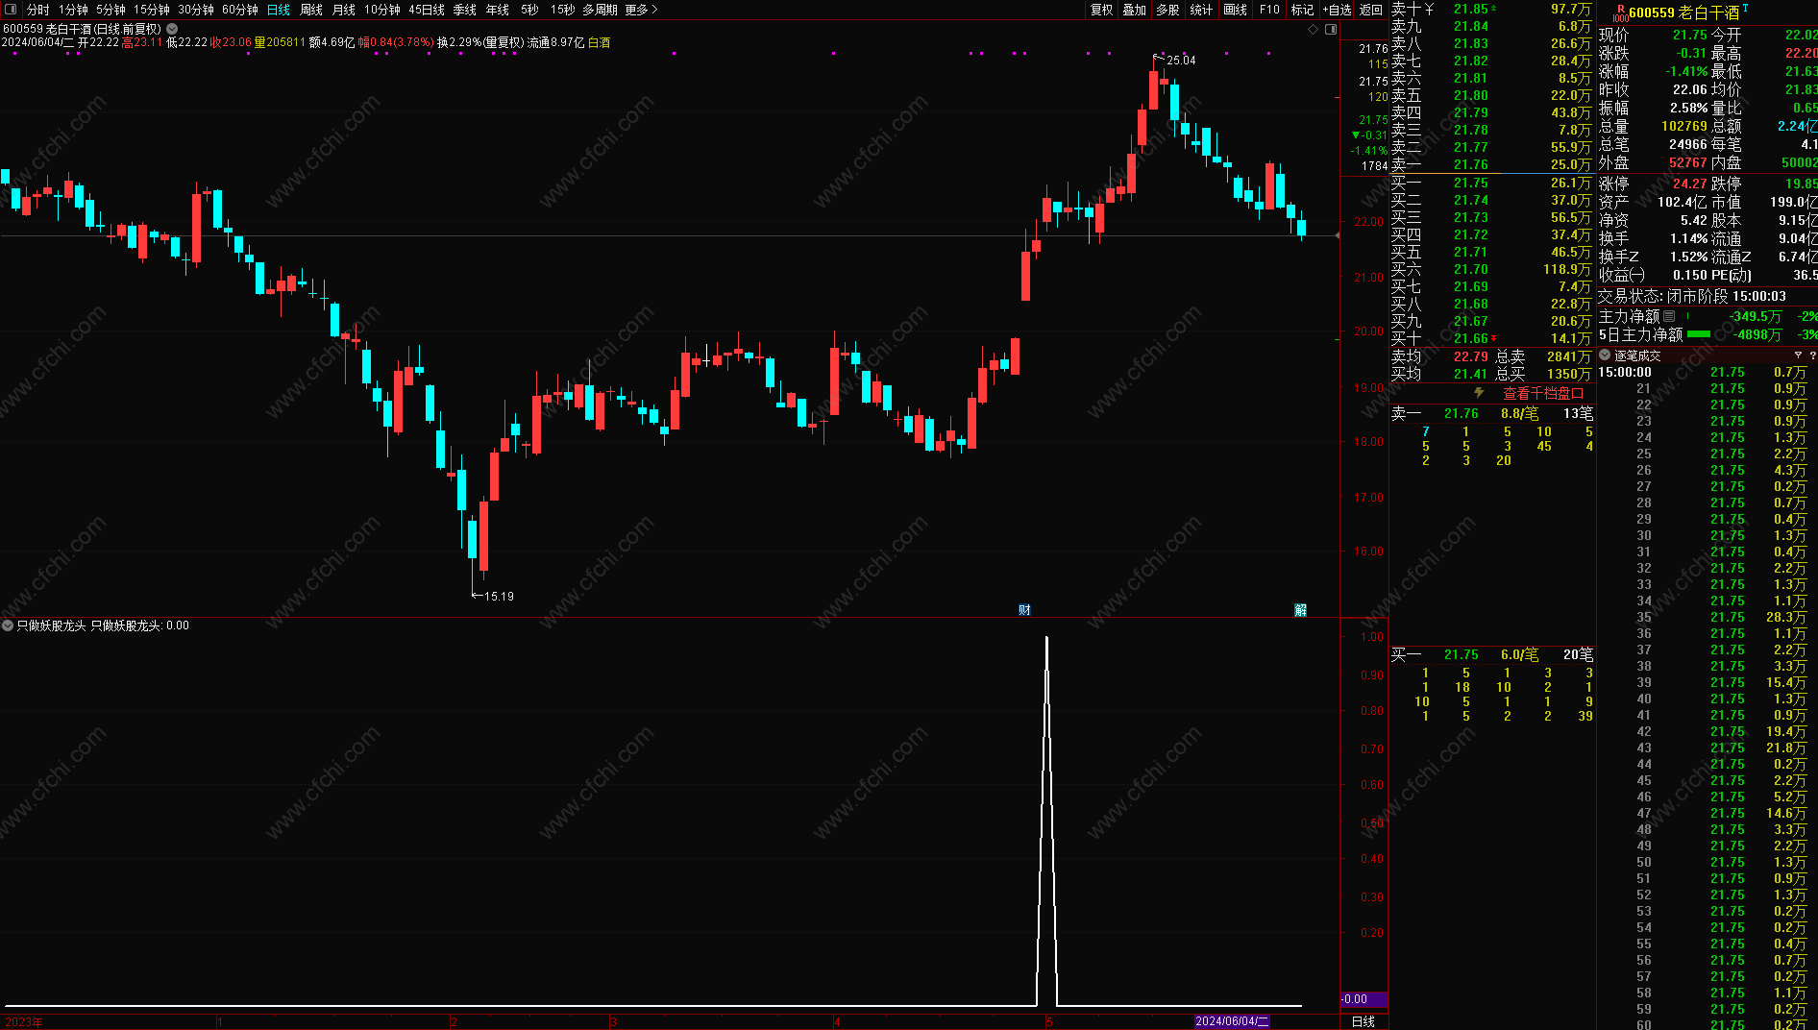Click the 返回 back button
This screenshot has width=1818, height=1030.
tap(1371, 10)
